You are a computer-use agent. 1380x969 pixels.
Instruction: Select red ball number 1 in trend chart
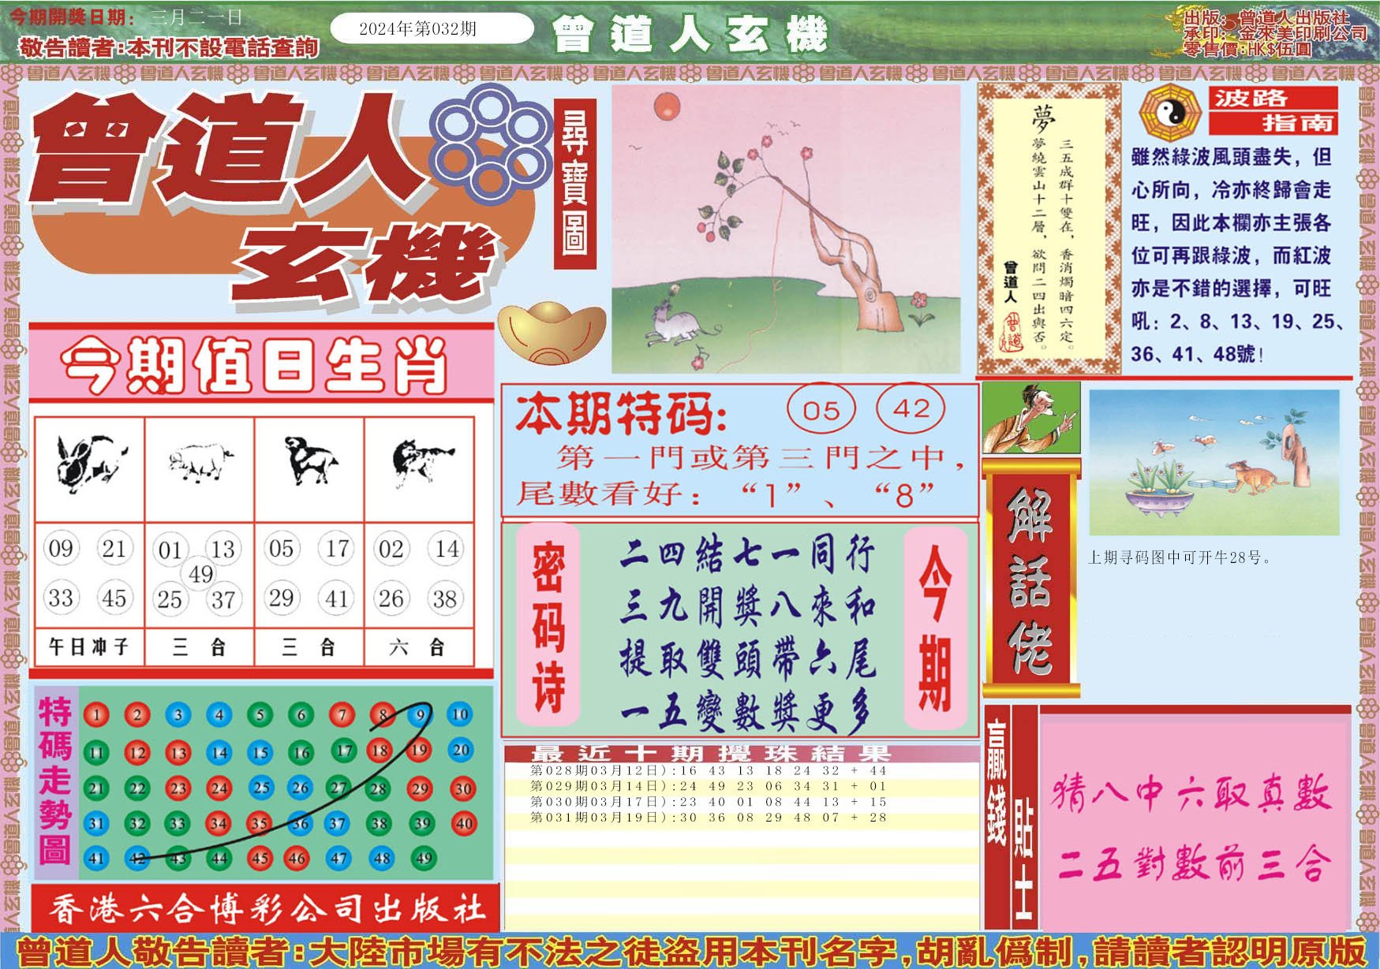96,715
